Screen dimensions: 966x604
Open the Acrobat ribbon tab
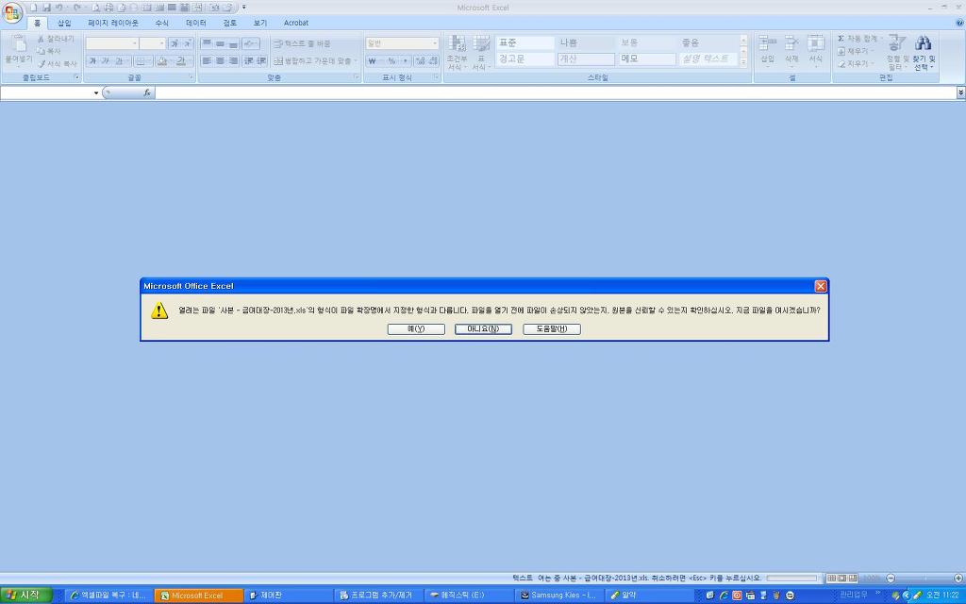[295, 23]
